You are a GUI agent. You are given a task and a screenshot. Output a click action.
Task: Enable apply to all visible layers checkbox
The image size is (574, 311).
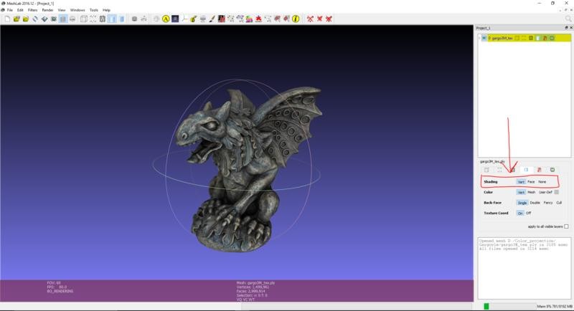tap(566, 226)
